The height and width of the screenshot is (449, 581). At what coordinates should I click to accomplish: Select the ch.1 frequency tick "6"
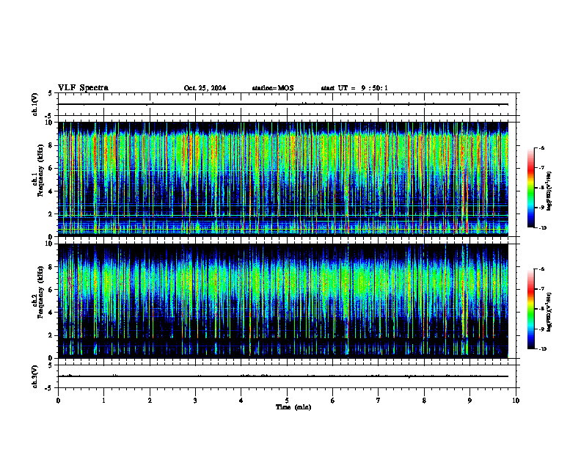pyautogui.click(x=52, y=169)
